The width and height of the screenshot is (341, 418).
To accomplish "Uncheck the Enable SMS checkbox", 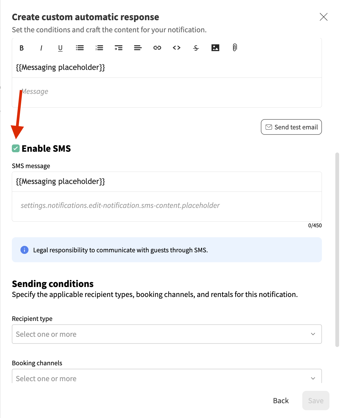I will [16, 148].
